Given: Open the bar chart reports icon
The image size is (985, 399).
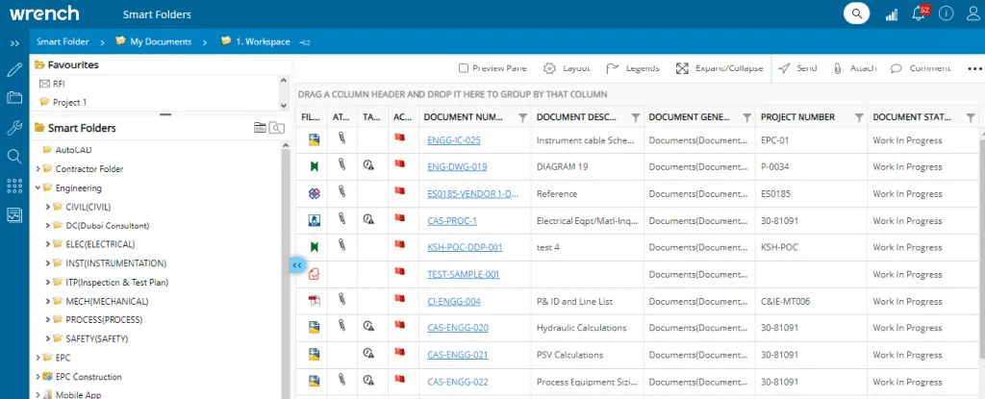Looking at the screenshot, I should tap(892, 14).
